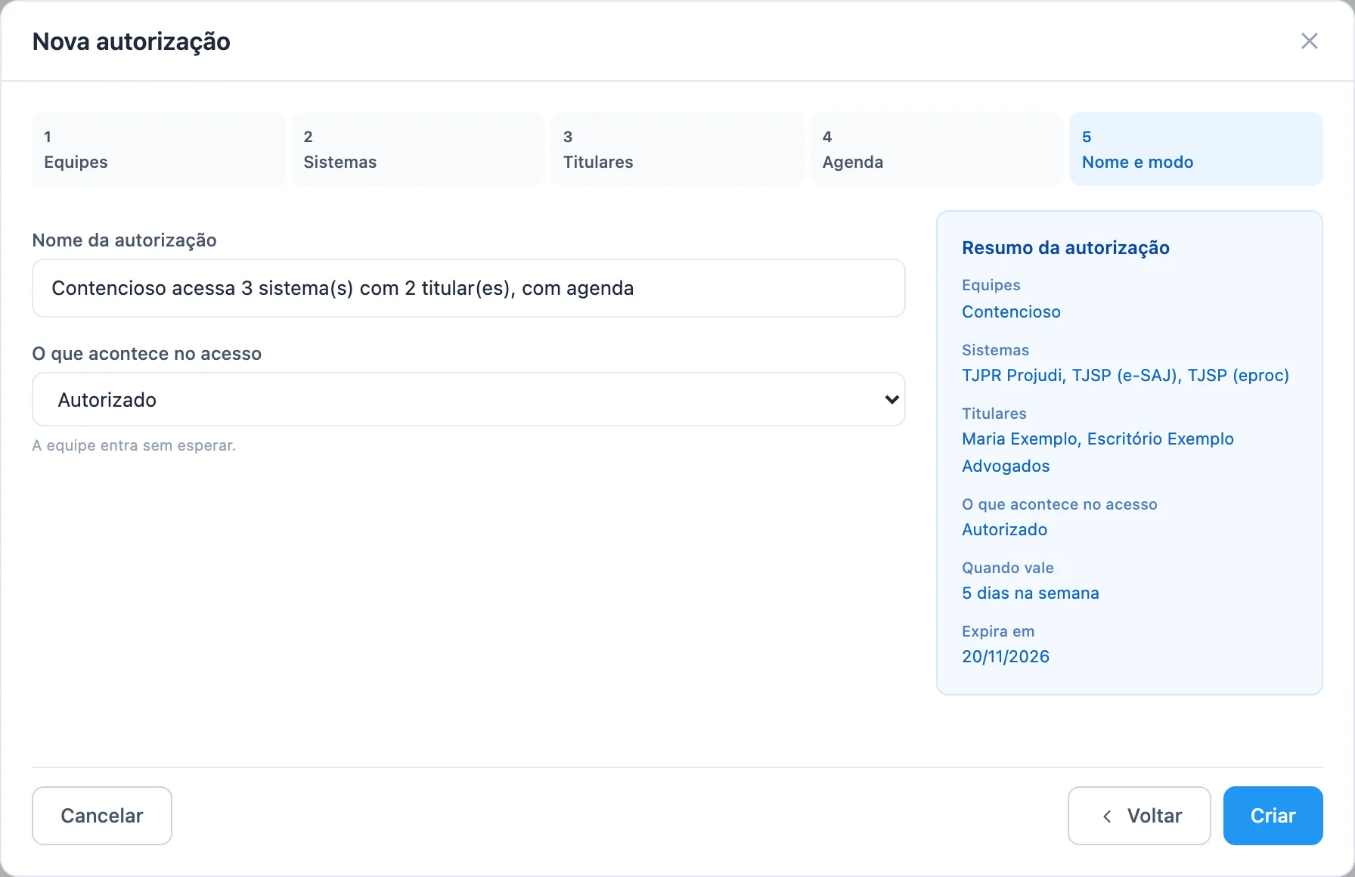Click the 'Sistemas' label in summary panel
The image size is (1355, 877).
coord(995,350)
